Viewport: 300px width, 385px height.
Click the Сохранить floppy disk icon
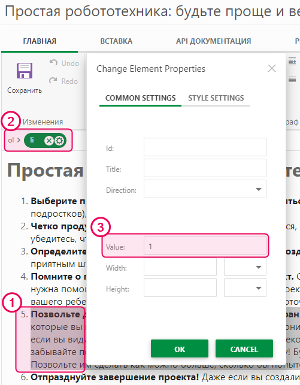(x=25, y=71)
